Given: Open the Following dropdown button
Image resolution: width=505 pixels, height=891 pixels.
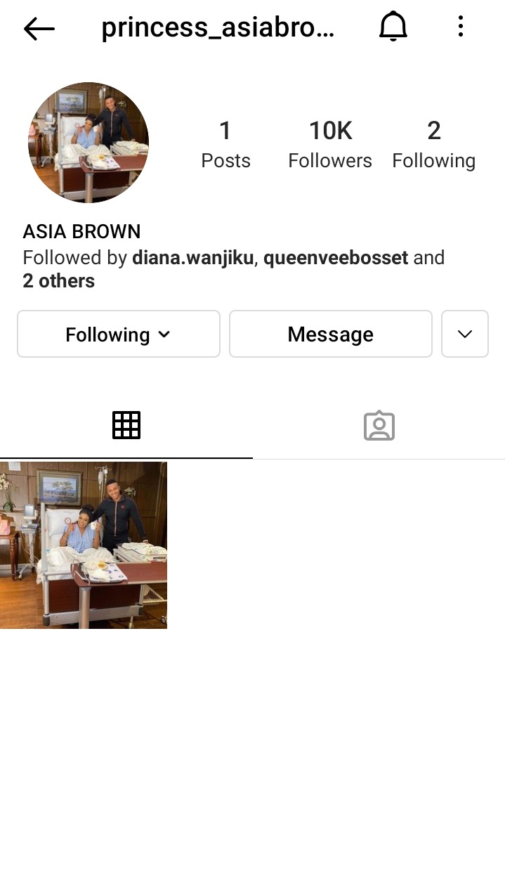Looking at the screenshot, I should click(x=119, y=334).
